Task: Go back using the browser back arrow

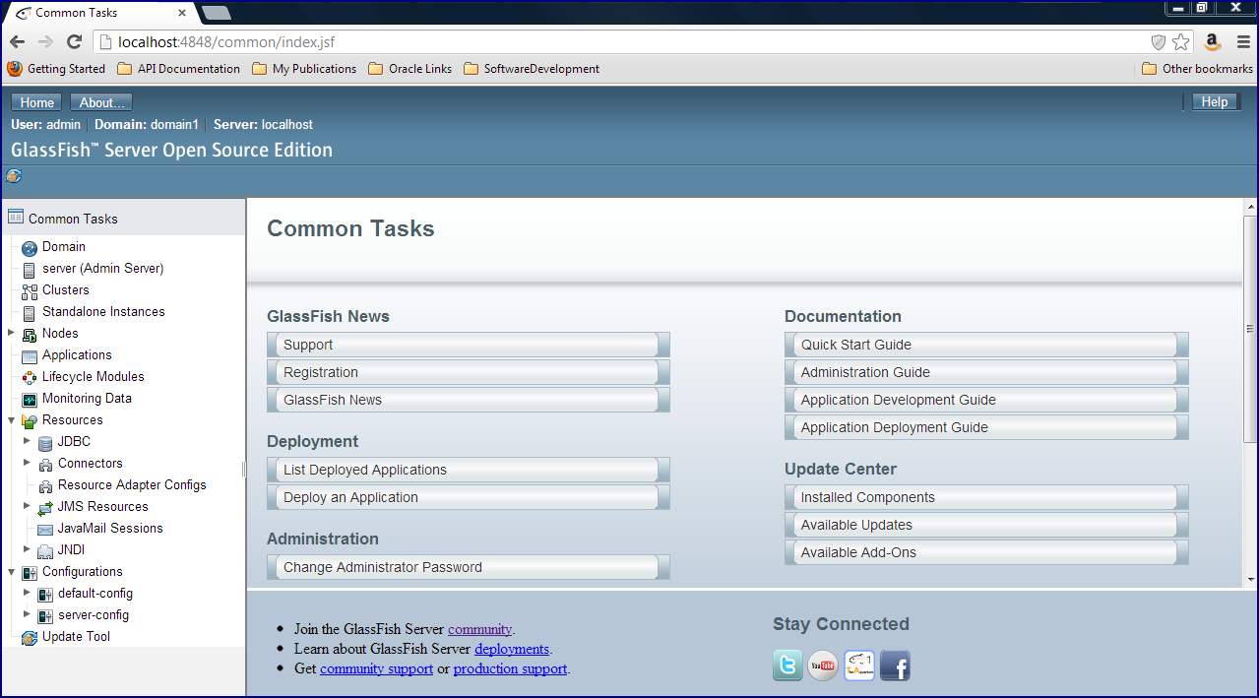Action: (18, 41)
